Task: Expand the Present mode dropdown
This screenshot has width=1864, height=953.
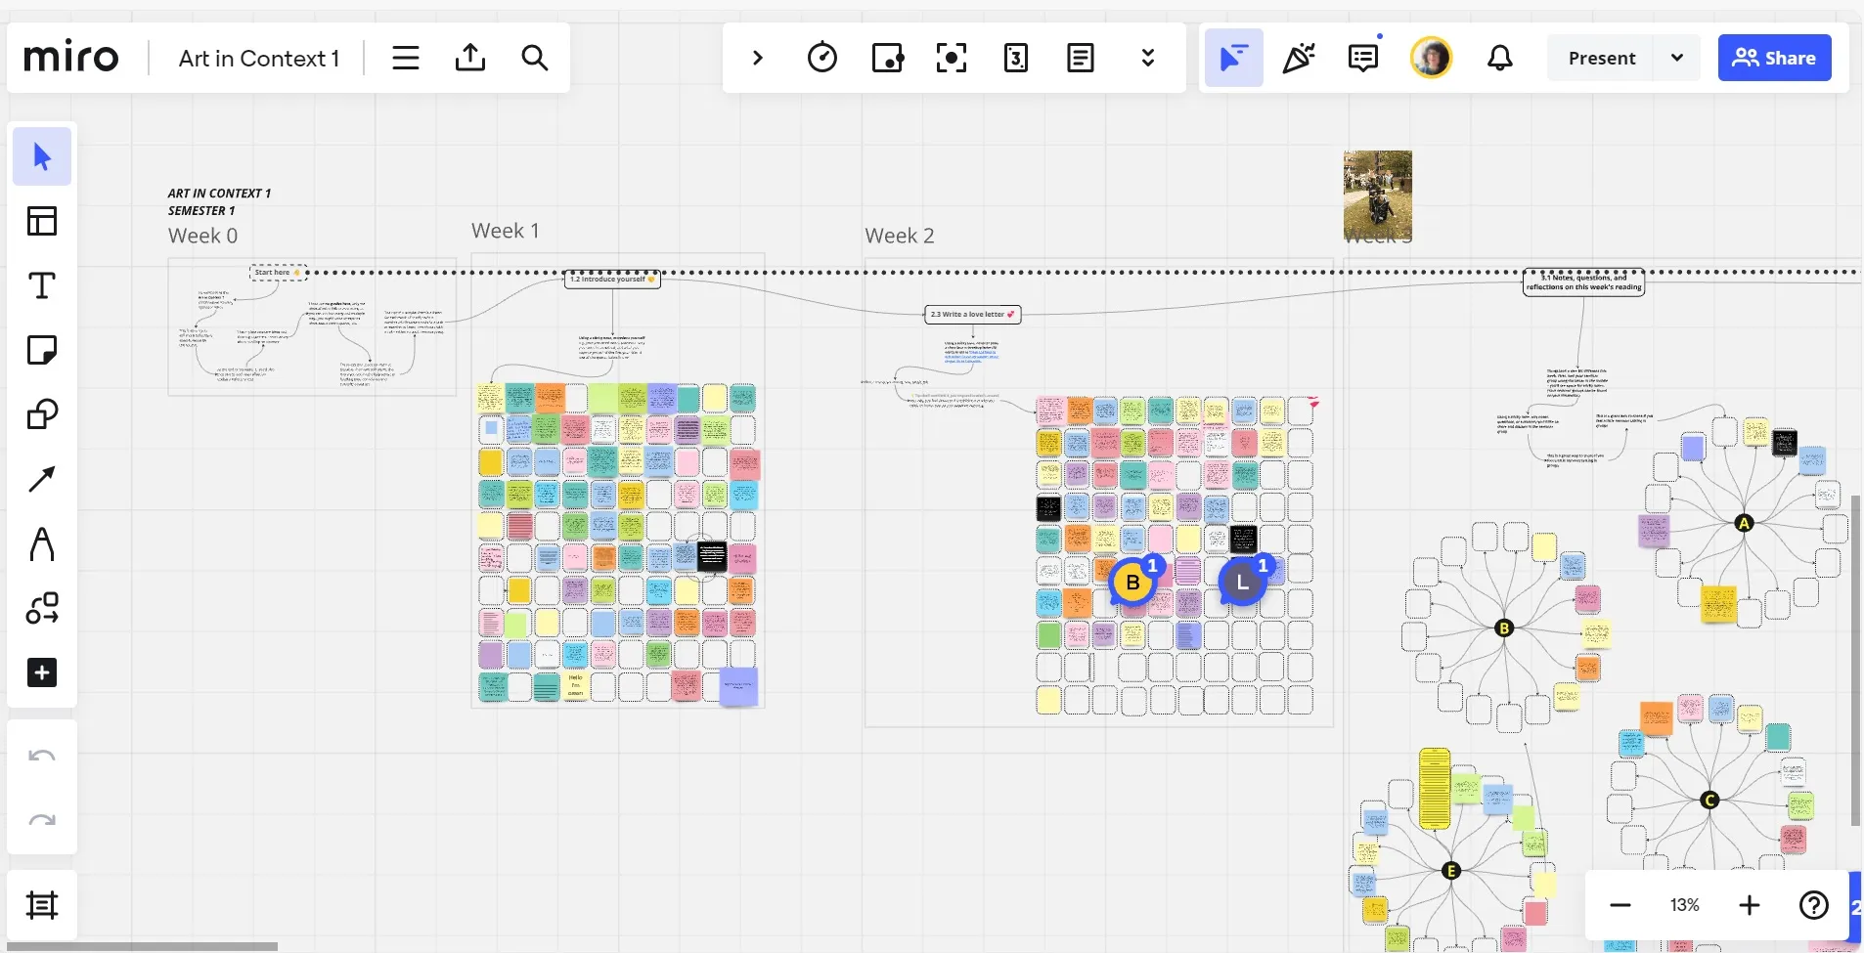Action: [x=1676, y=58]
